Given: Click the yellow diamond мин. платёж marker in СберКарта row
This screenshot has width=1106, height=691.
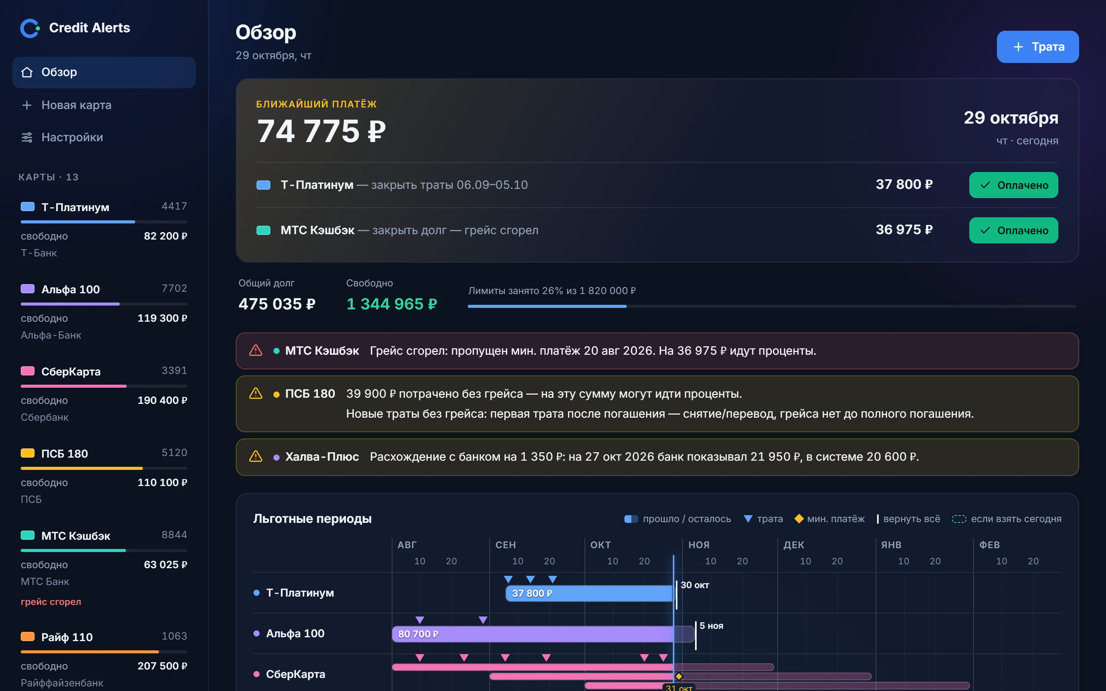Looking at the screenshot, I should [x=679, y=676].
